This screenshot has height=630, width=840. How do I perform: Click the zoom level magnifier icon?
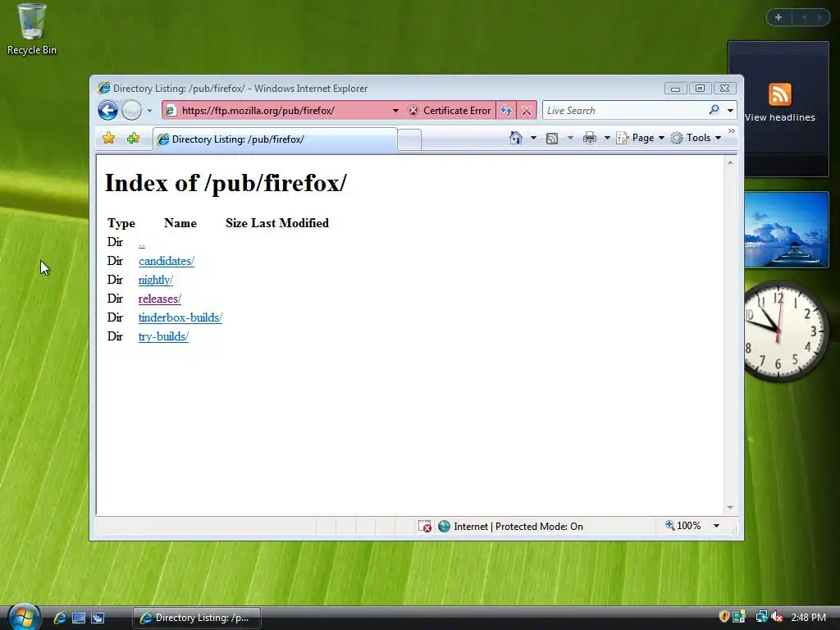point(669,526)
